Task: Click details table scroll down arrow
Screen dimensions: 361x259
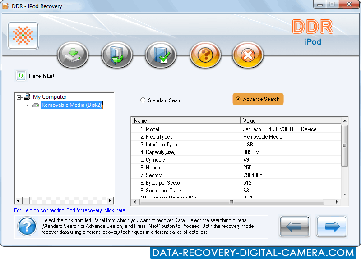Action: [x=345, y=195]
